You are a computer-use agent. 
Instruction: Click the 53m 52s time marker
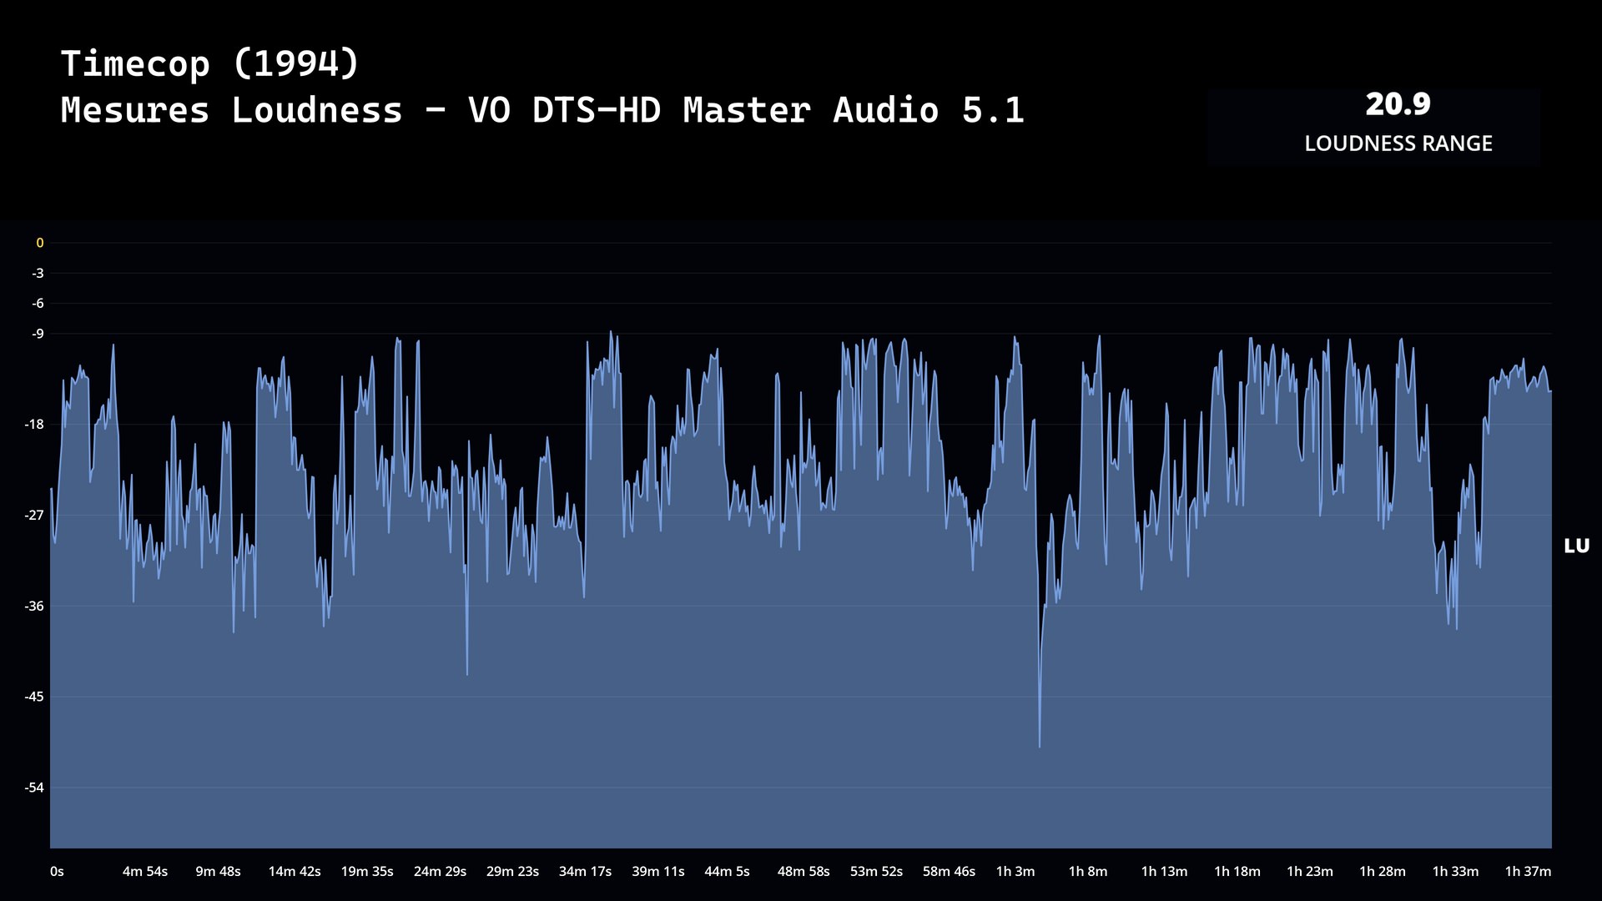coord(876,871)
